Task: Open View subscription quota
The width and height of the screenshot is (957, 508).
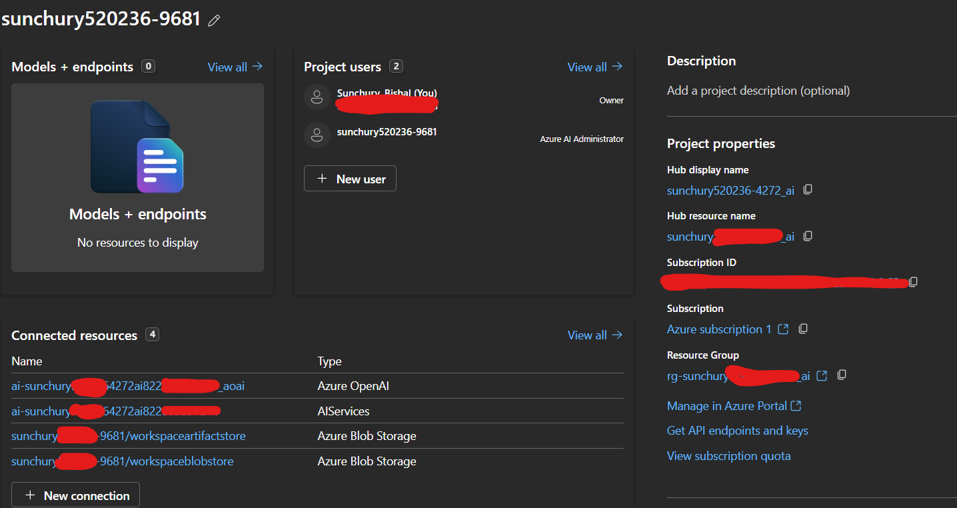Action: coord(729,456)
